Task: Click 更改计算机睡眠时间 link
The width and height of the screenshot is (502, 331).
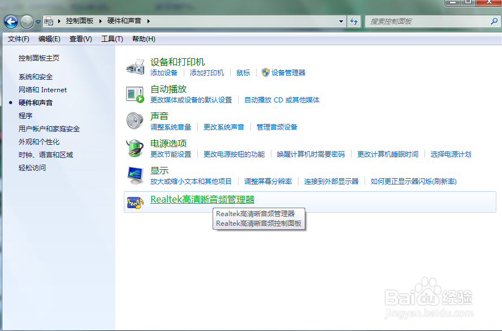Action: tap(388, 154)
